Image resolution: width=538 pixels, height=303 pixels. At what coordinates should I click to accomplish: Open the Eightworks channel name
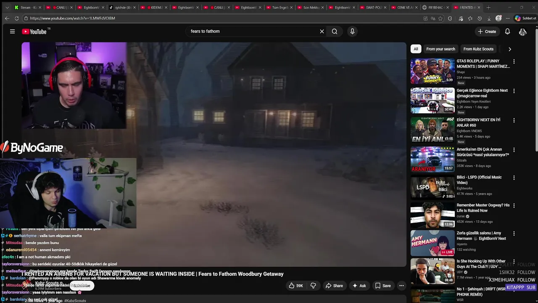[464, 189]
